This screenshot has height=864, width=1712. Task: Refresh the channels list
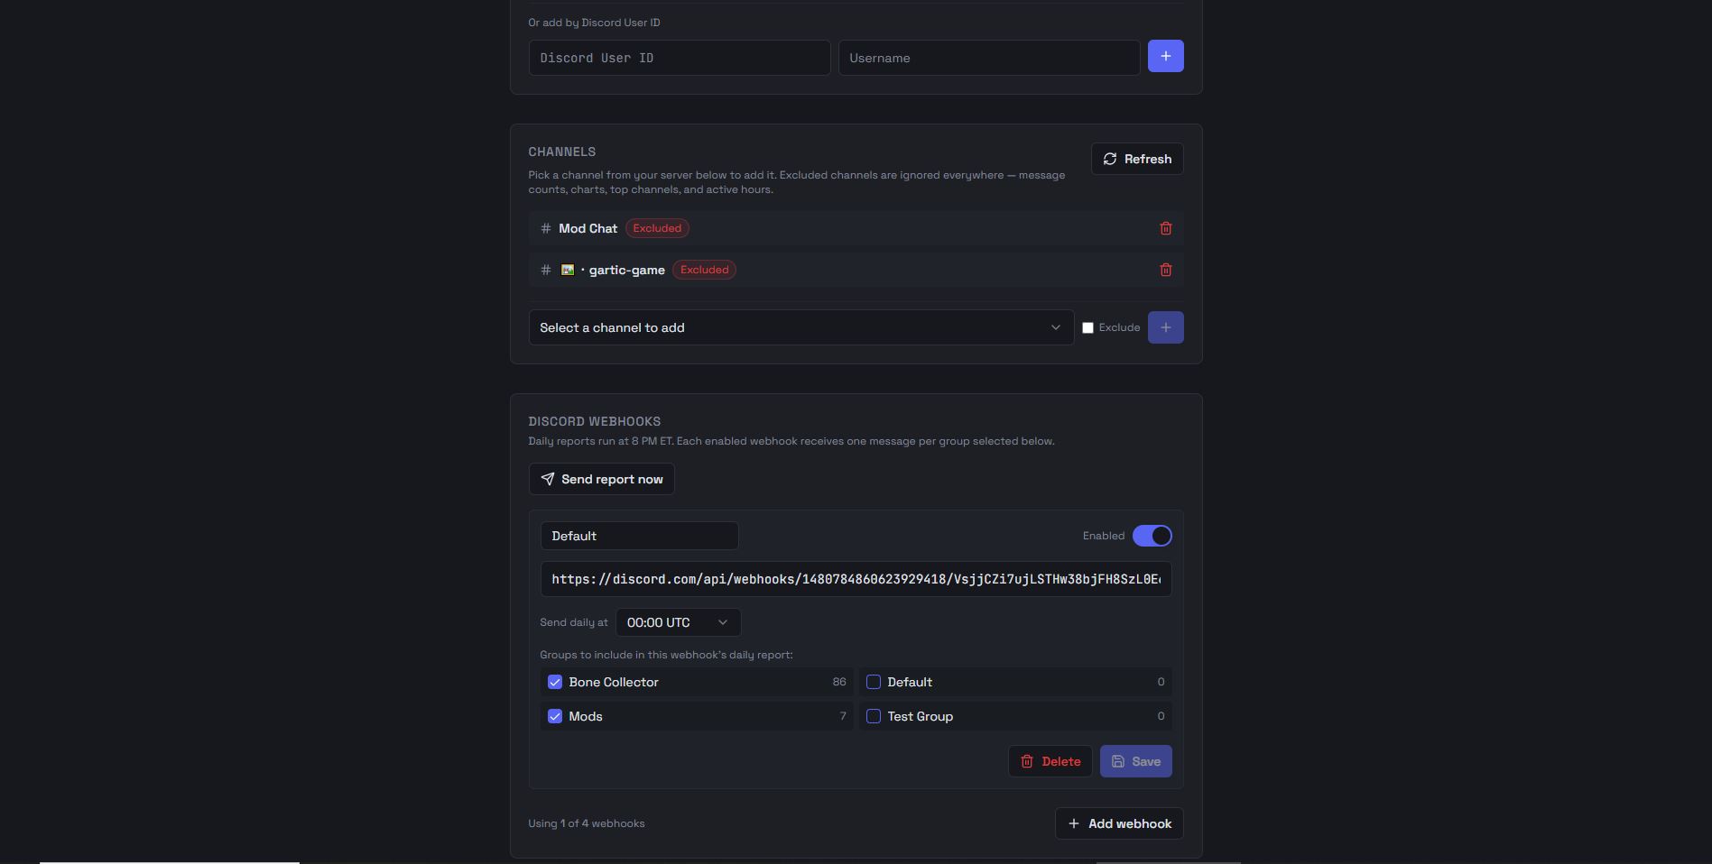click(1137, 159)
